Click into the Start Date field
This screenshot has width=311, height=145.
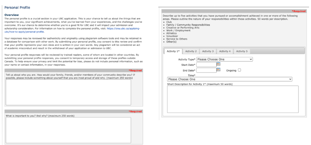point(206,65)
